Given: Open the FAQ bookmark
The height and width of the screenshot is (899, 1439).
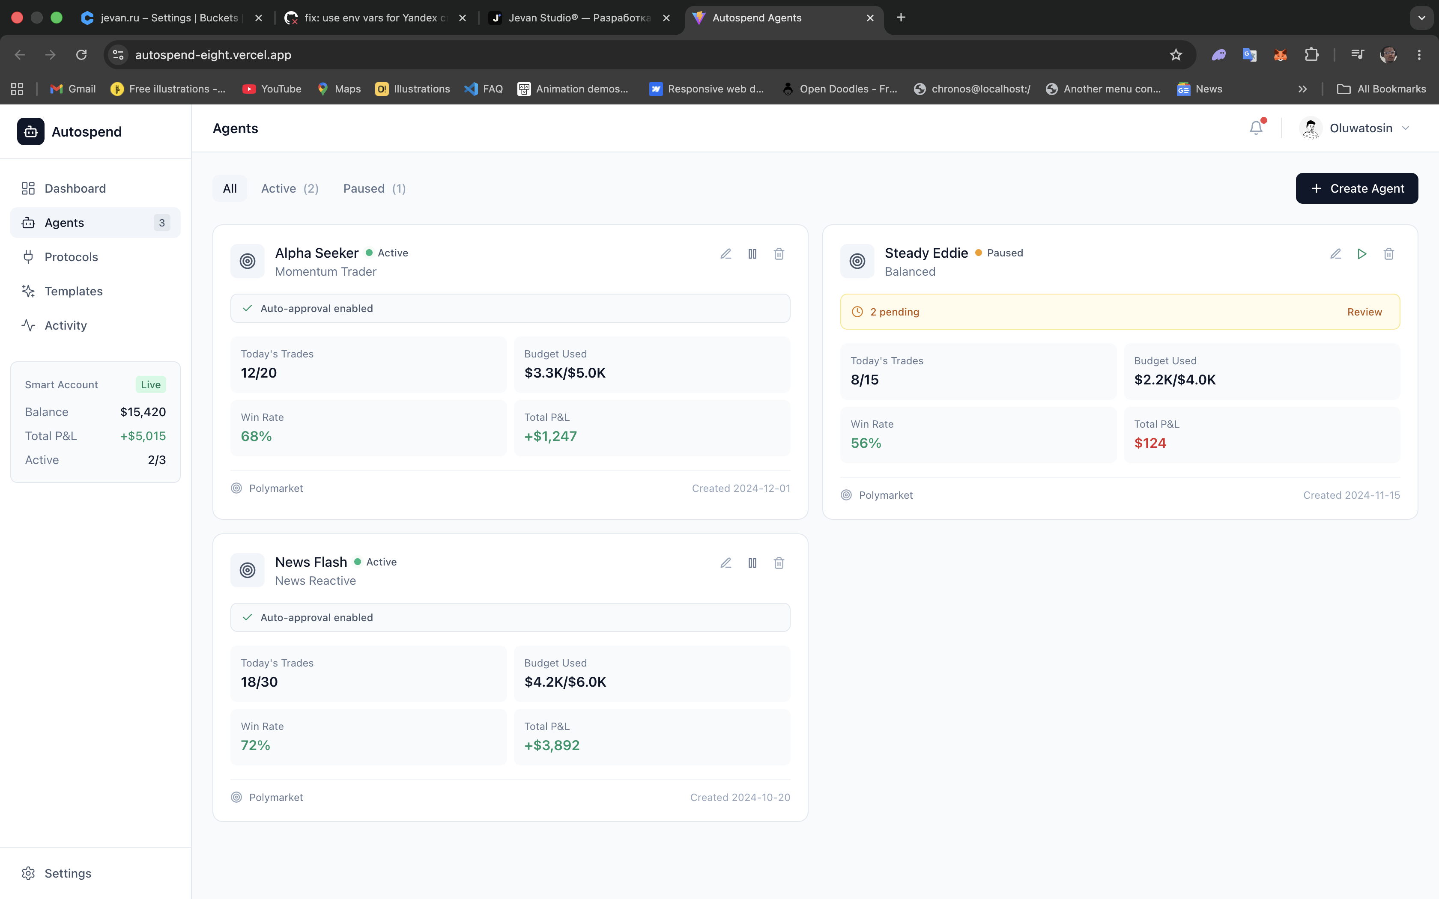Looking at the screenshot, I should [484, 89].
